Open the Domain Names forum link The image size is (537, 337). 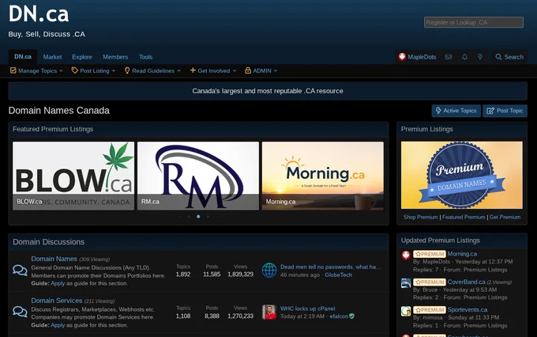(x=54, y=259)
